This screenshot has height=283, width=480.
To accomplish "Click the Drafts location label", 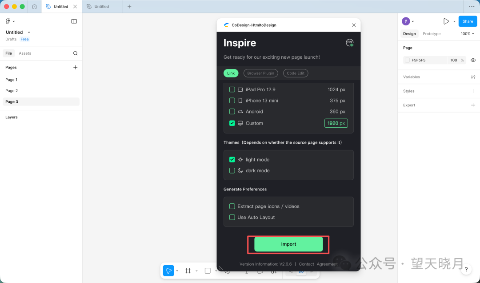I will coord(11,39).
